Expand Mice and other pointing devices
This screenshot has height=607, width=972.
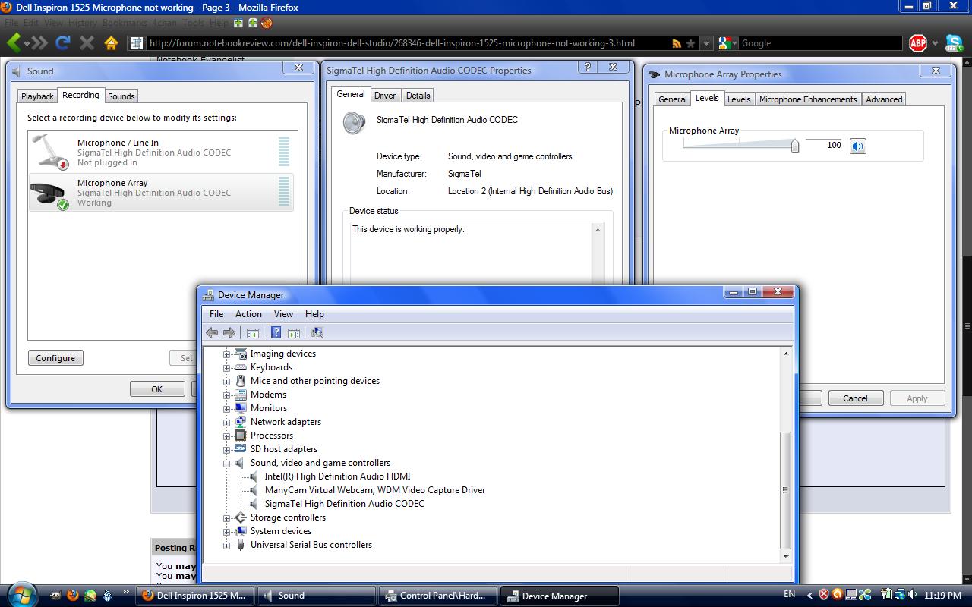(226, 382)
